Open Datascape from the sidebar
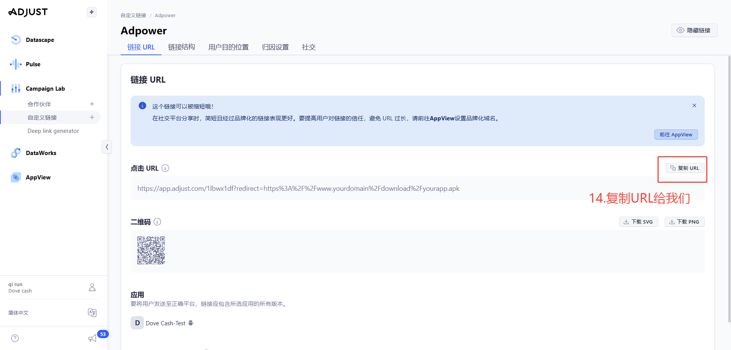 (40, 40)
